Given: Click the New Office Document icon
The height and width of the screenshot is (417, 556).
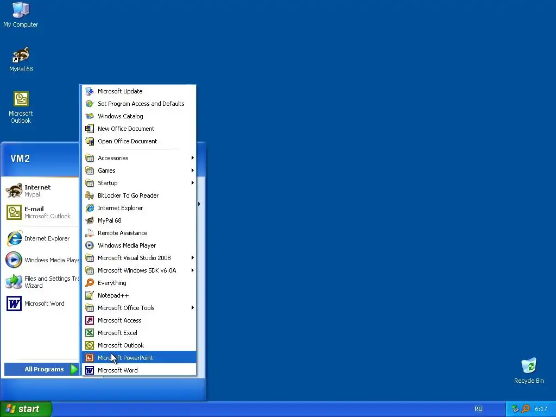Looking at the screenshot, I should [x=90, y=129].
